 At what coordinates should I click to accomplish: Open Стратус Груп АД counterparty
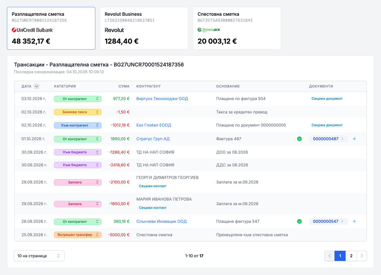coord(153,139)
